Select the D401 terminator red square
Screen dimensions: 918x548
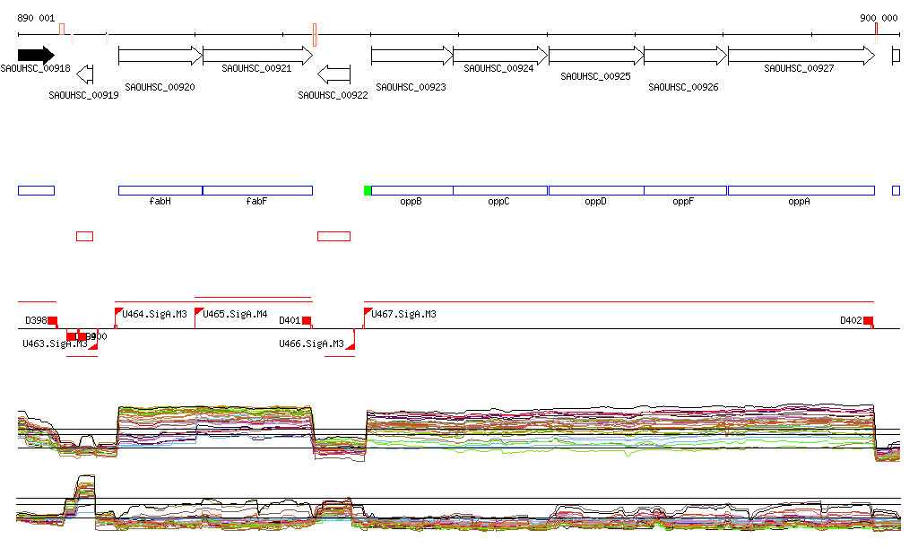coord(307,321)
